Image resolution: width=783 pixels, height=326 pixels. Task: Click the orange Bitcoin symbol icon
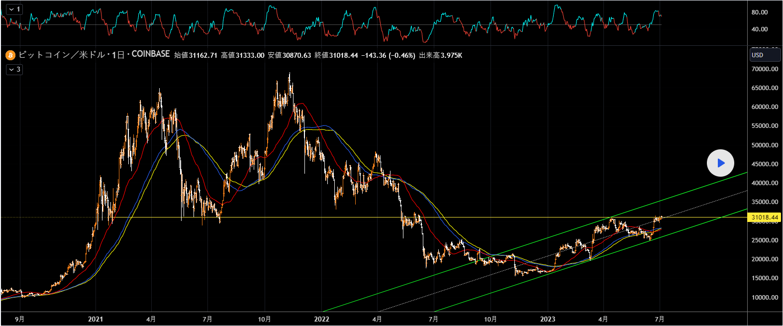pyautogui.click(x=10, y=55)
